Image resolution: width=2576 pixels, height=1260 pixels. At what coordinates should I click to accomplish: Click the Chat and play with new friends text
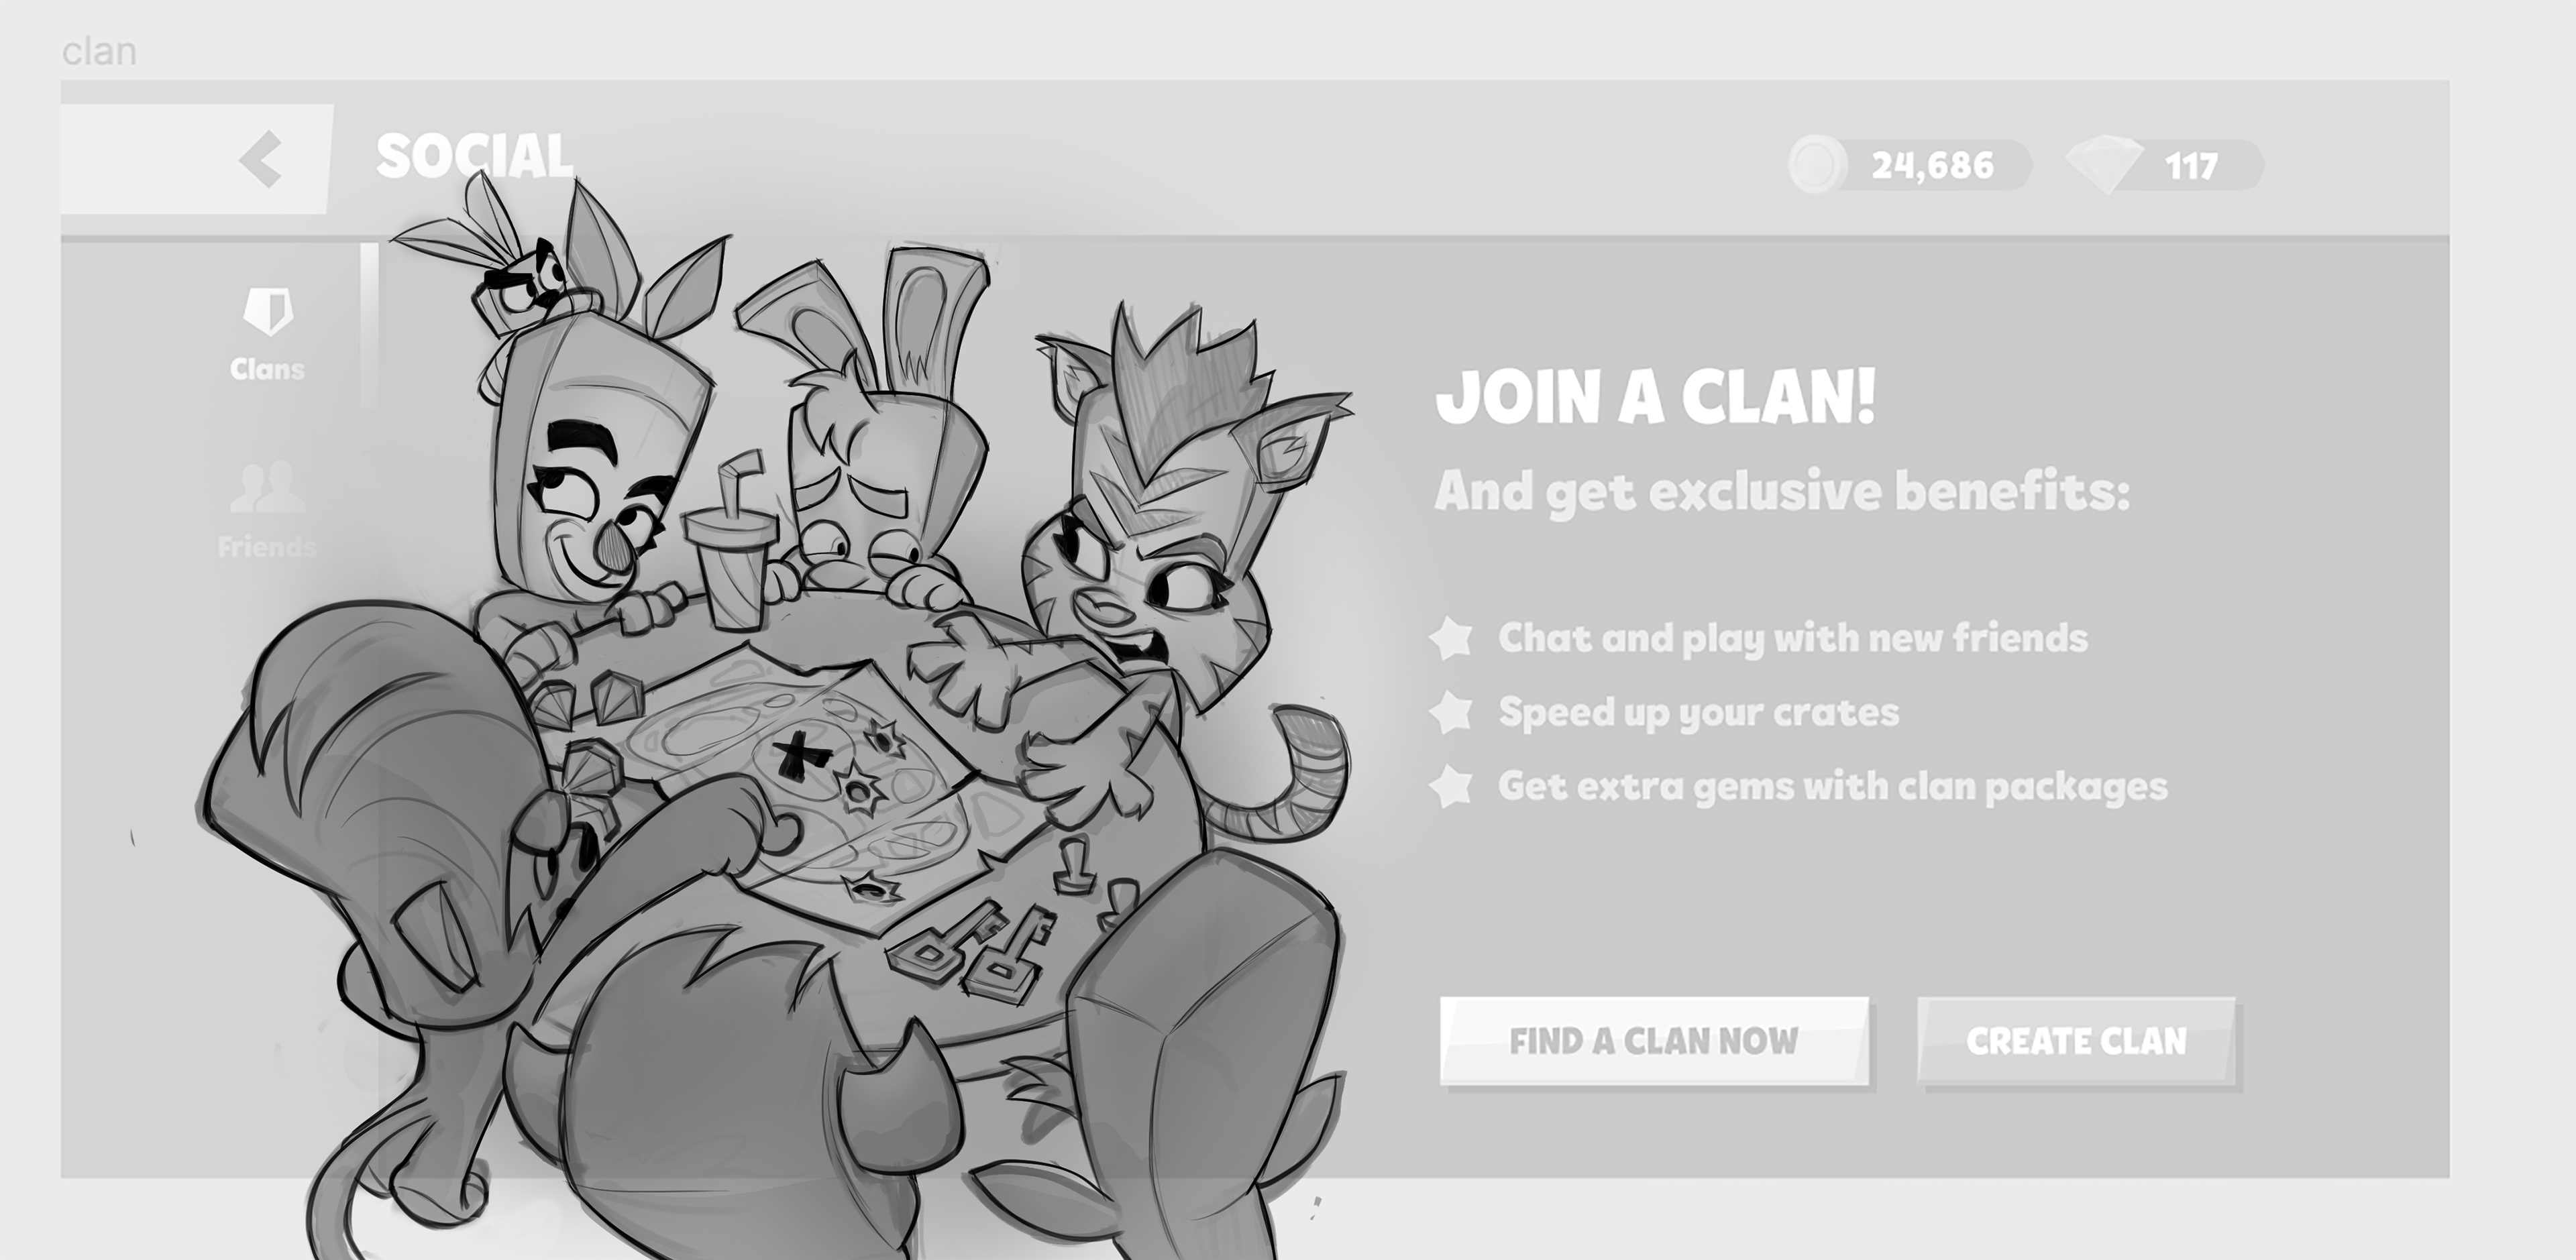pos(1793,638)
